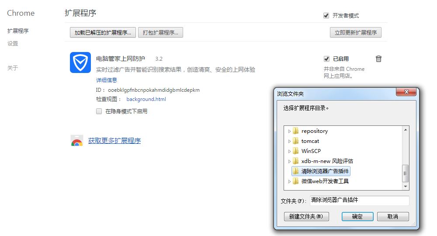Open the 详细信息 link
This screenshot has width=437, height=236.
coord(107,80)
